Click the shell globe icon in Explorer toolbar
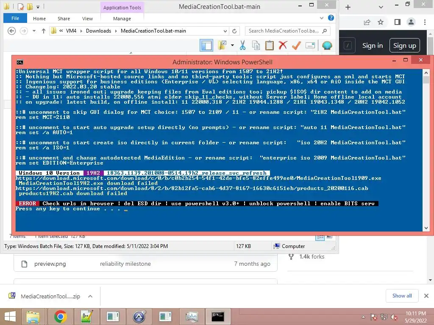The width and height of the screenshot is (434, 325). pyautogui.click(x=327, y=45)
